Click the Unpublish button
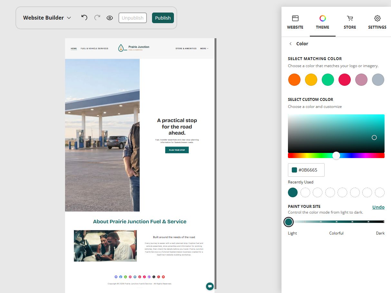The image size is (391, 293). 133,18
